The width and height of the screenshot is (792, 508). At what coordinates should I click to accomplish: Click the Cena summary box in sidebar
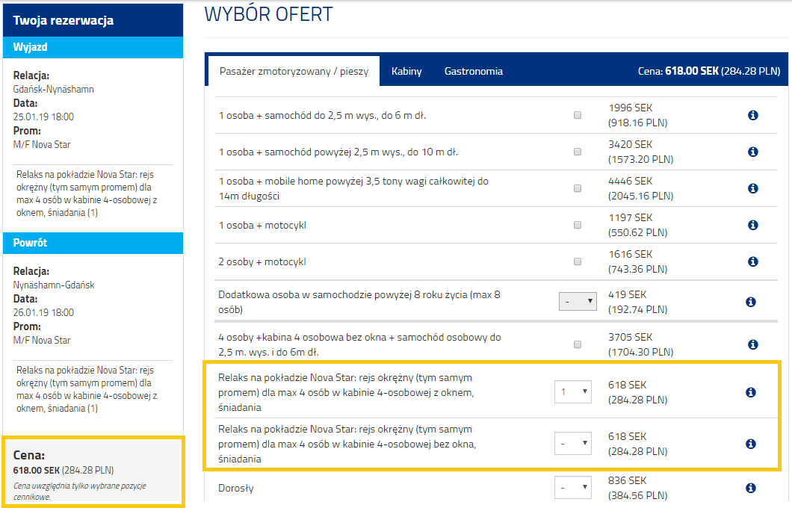tap(93, 471)
